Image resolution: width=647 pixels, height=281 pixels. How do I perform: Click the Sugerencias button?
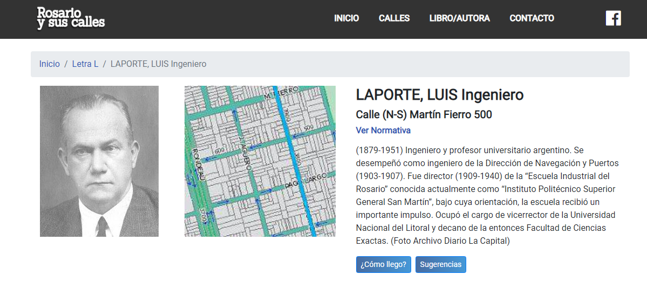[440, 265]
